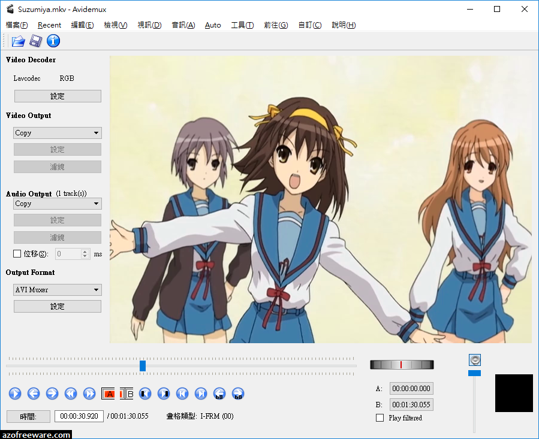Go to the last frame
This screenshot has height=439, width=539.
tap(201, 393)
